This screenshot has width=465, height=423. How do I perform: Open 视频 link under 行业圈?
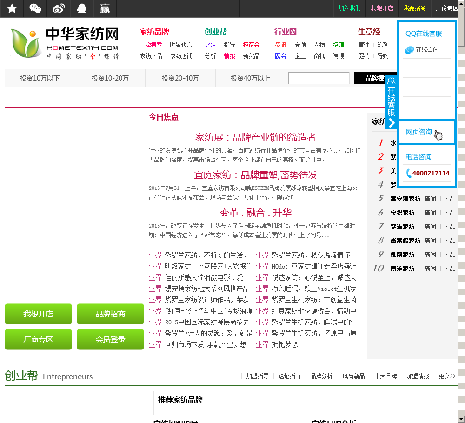coord(338,56)
